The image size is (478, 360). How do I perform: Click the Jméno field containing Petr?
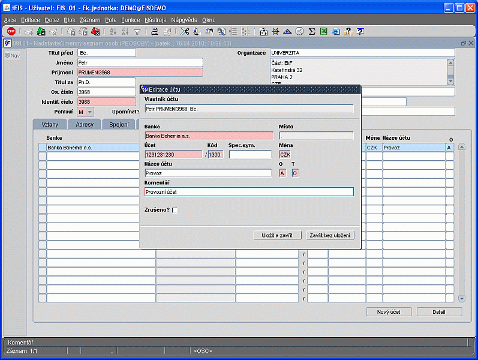140,62
